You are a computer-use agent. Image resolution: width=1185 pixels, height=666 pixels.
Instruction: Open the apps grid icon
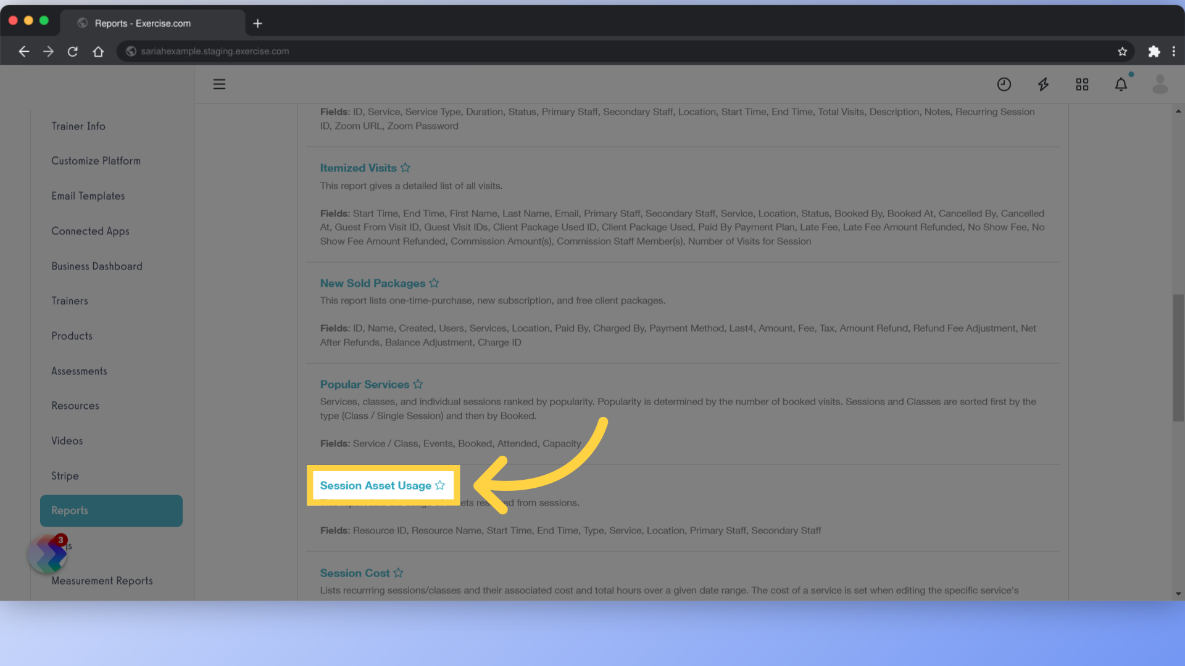point(1082,84)
